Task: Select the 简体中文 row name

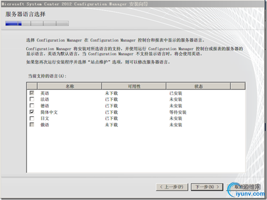Action: [49, 112]
